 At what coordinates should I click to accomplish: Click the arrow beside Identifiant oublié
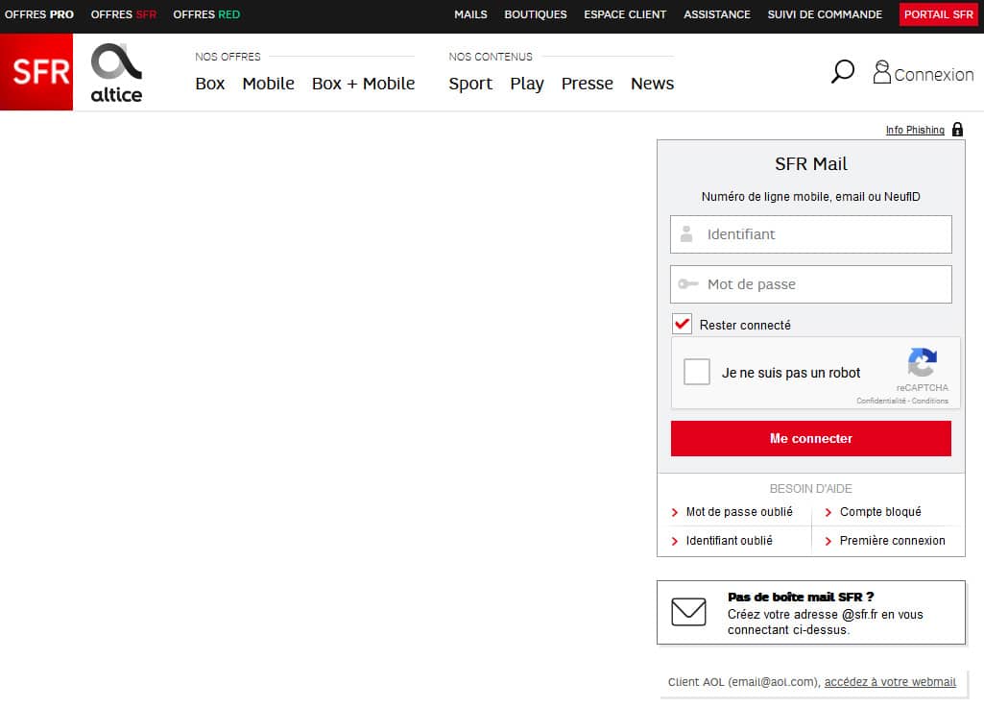coord(675,542)
